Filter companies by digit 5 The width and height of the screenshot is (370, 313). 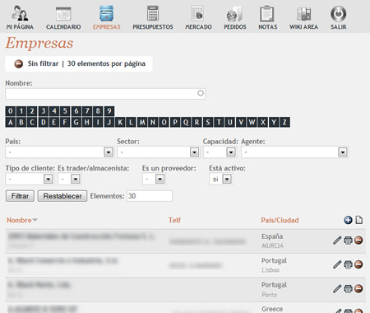65,111
